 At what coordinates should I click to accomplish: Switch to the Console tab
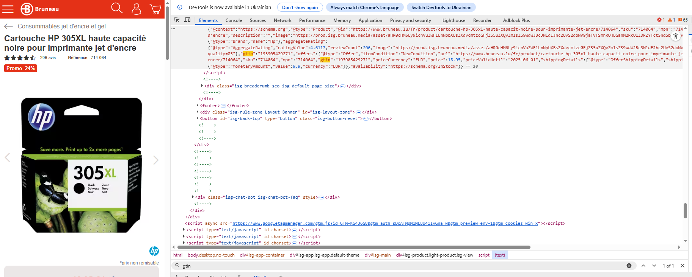[x=234, y=20]
